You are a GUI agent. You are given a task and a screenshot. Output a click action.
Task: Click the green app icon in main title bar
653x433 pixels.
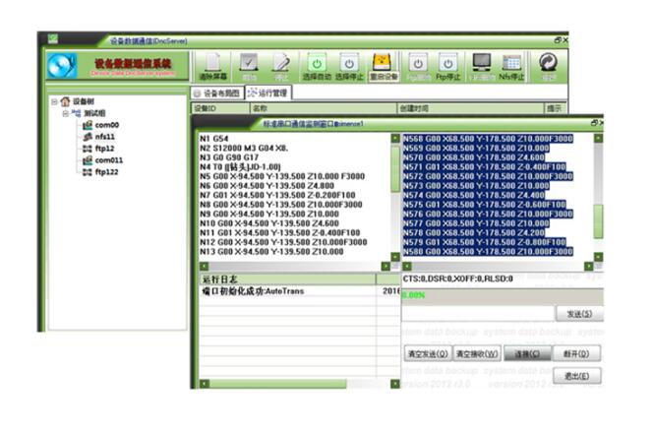click(x=53, y=39)
